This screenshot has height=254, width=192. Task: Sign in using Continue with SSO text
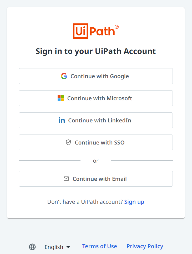click(100, 143)
